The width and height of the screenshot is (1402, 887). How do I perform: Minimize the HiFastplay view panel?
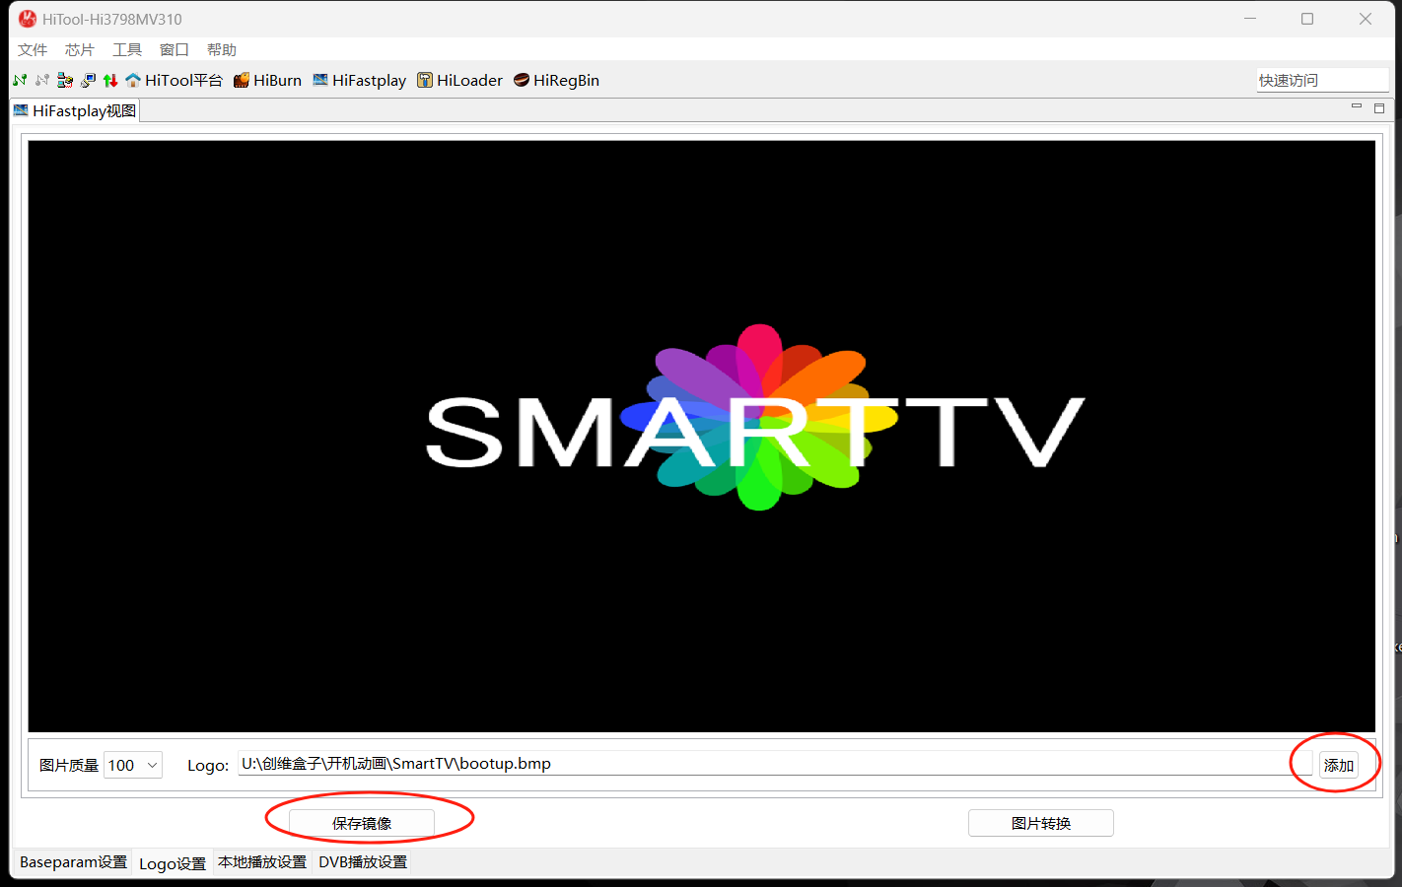[x=1357, y=107]
